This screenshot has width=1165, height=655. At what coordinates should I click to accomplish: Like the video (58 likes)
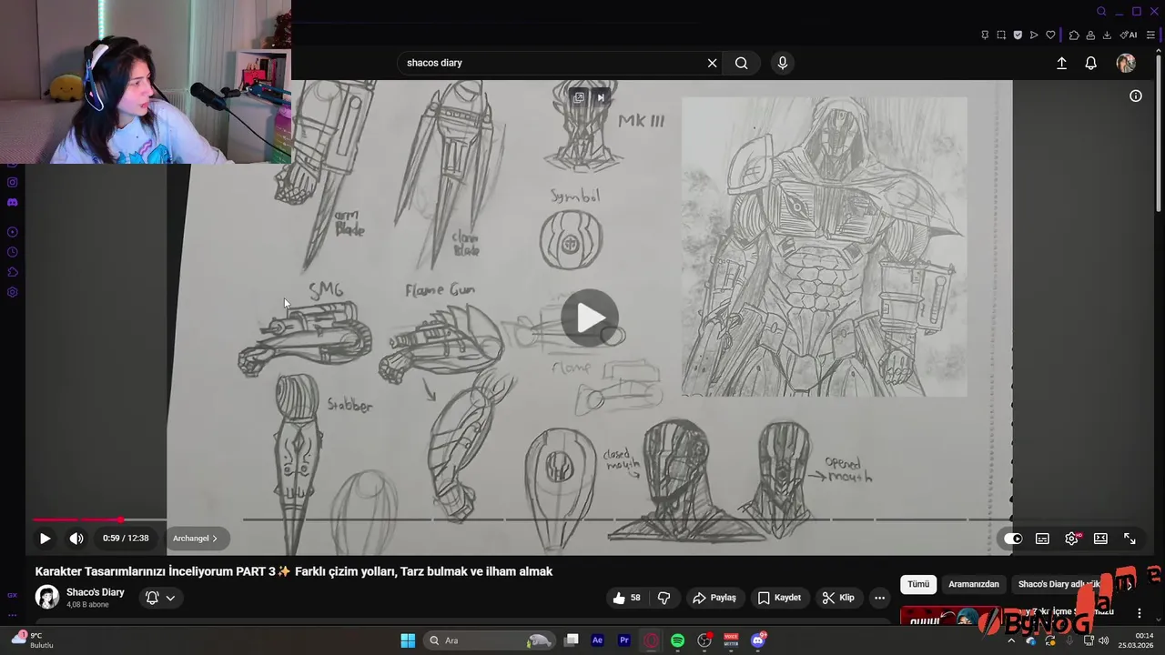coord(626,598)
